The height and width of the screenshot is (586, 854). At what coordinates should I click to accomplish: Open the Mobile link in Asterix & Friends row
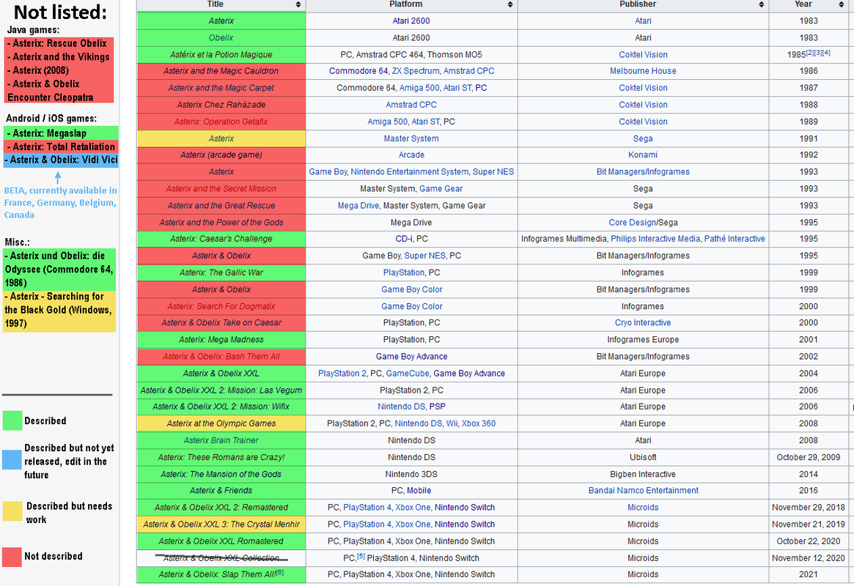click(x=419, y=490)
